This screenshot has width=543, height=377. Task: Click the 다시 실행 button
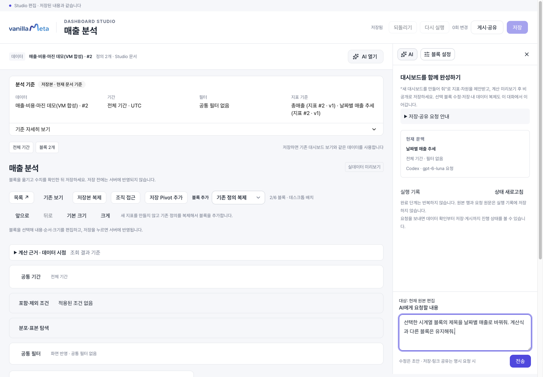pos(434,28)
